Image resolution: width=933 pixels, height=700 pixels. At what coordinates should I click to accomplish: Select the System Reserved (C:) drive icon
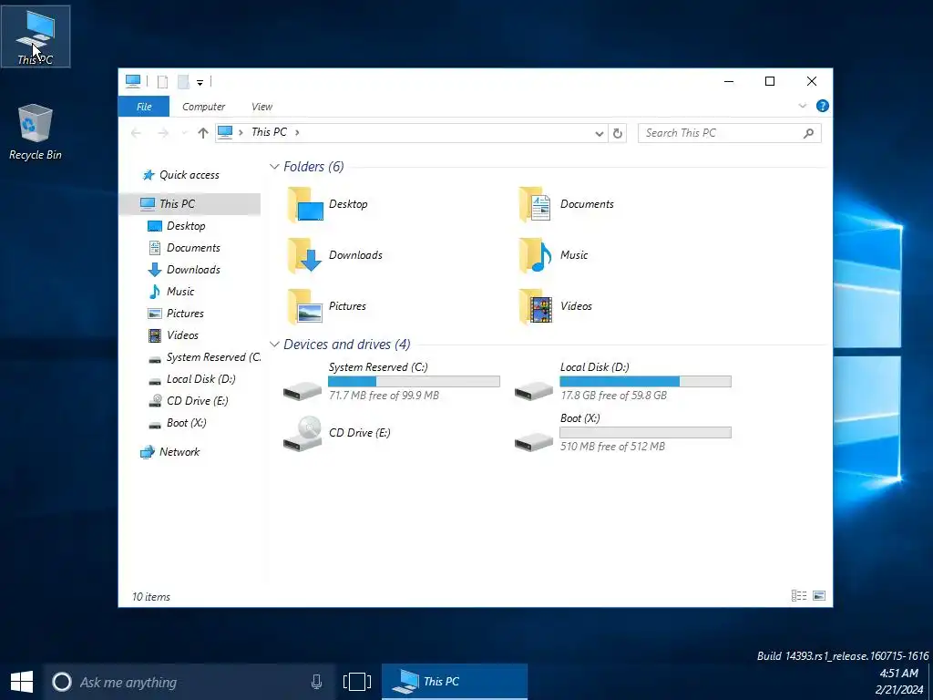[x=302, y=390]
